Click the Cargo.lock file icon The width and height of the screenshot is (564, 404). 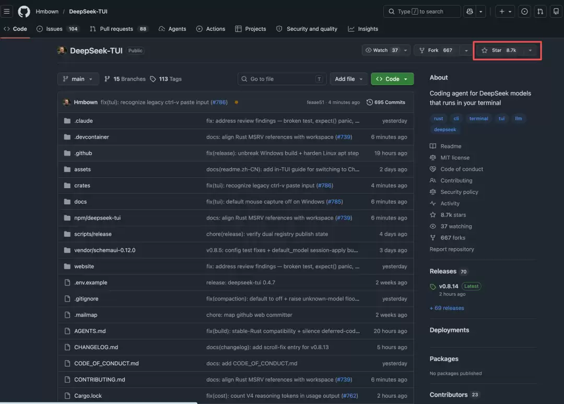(x=67, y=396)
